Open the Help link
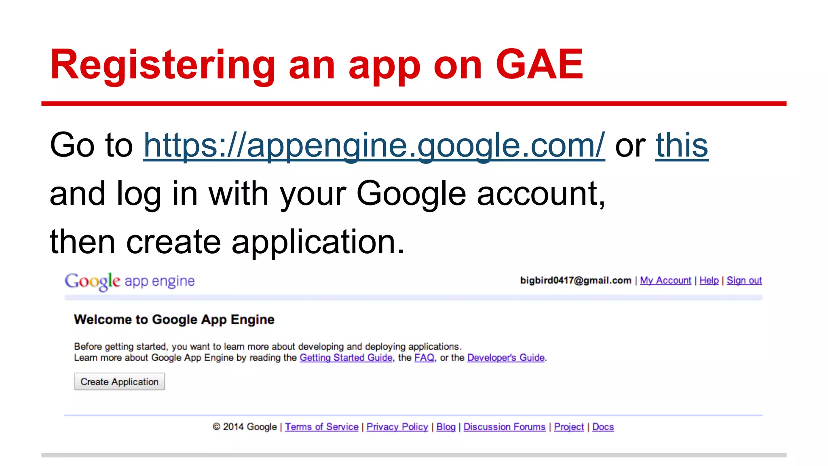 coord(709,280)
